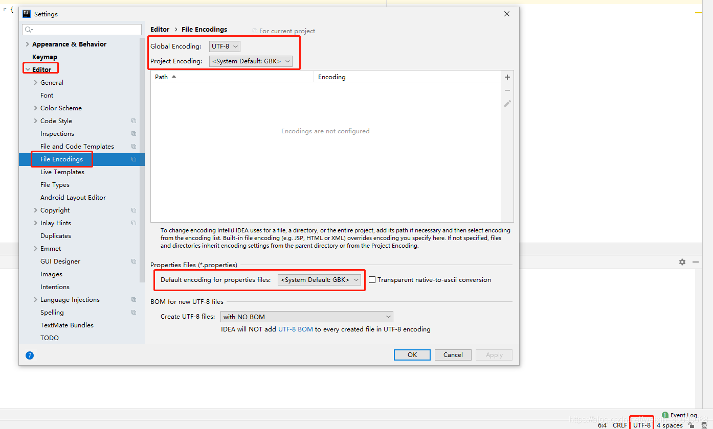Hide the tool window with minus icon

696,261
